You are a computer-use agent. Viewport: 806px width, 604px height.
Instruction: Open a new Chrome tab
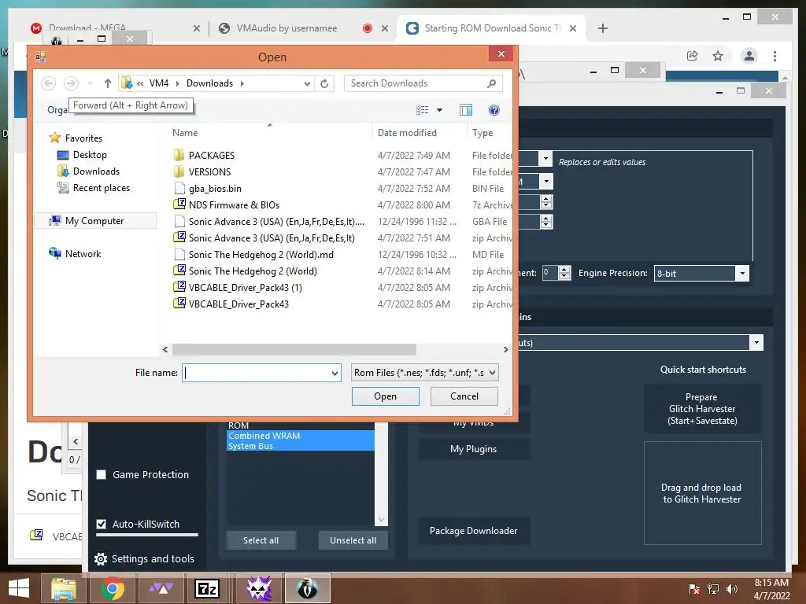tap(603, 28)
